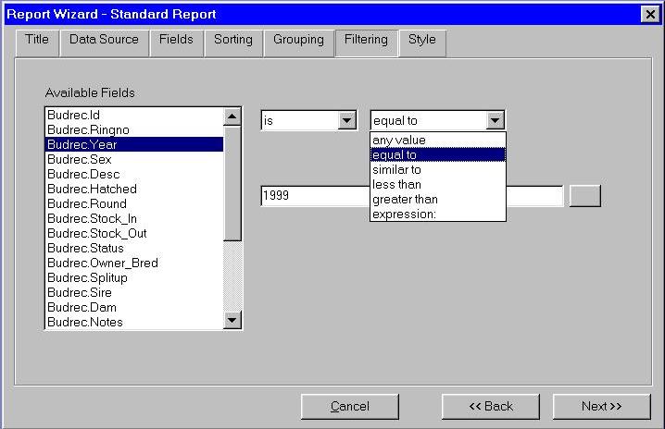Viewport: 665px width, 429px height.
Task: Select Budrec.Owner_Bred field
Action: point(134,264)
